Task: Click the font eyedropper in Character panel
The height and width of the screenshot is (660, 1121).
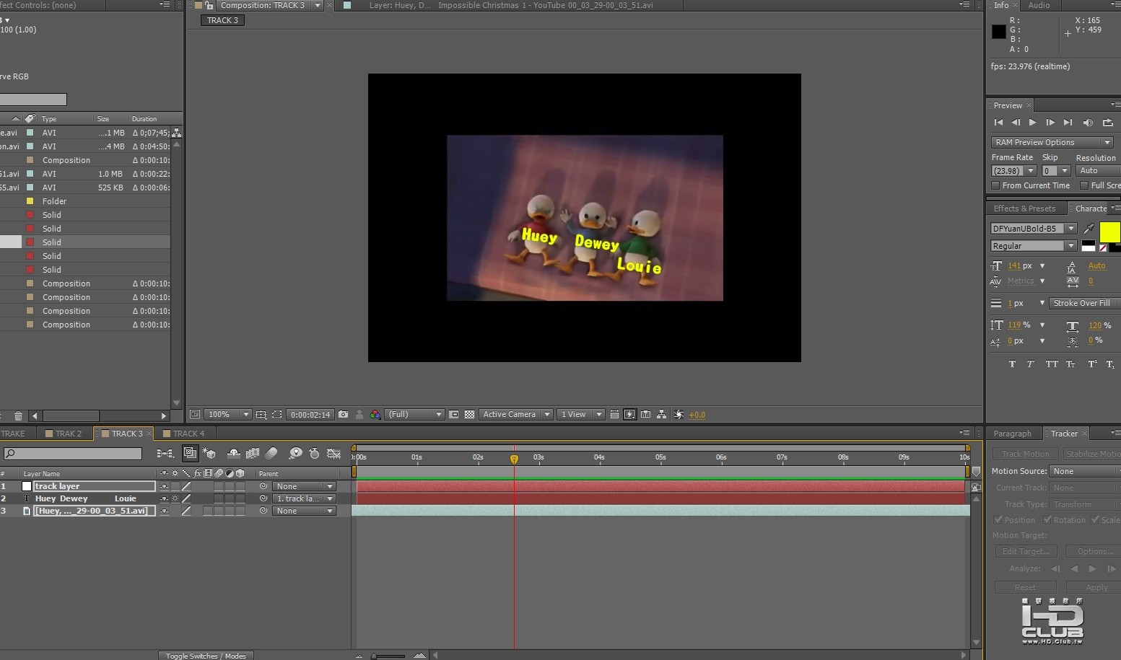Action: 1089,229
